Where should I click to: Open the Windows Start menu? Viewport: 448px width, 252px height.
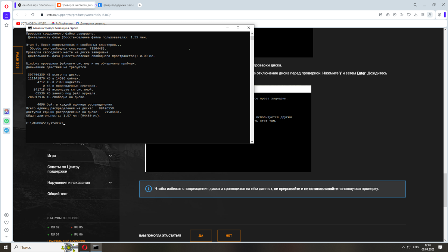pos(6,247)
